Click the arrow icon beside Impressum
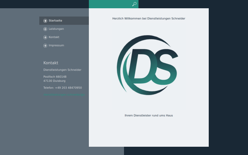The height and width of the screenshot is (155, 248). point(45,45)
